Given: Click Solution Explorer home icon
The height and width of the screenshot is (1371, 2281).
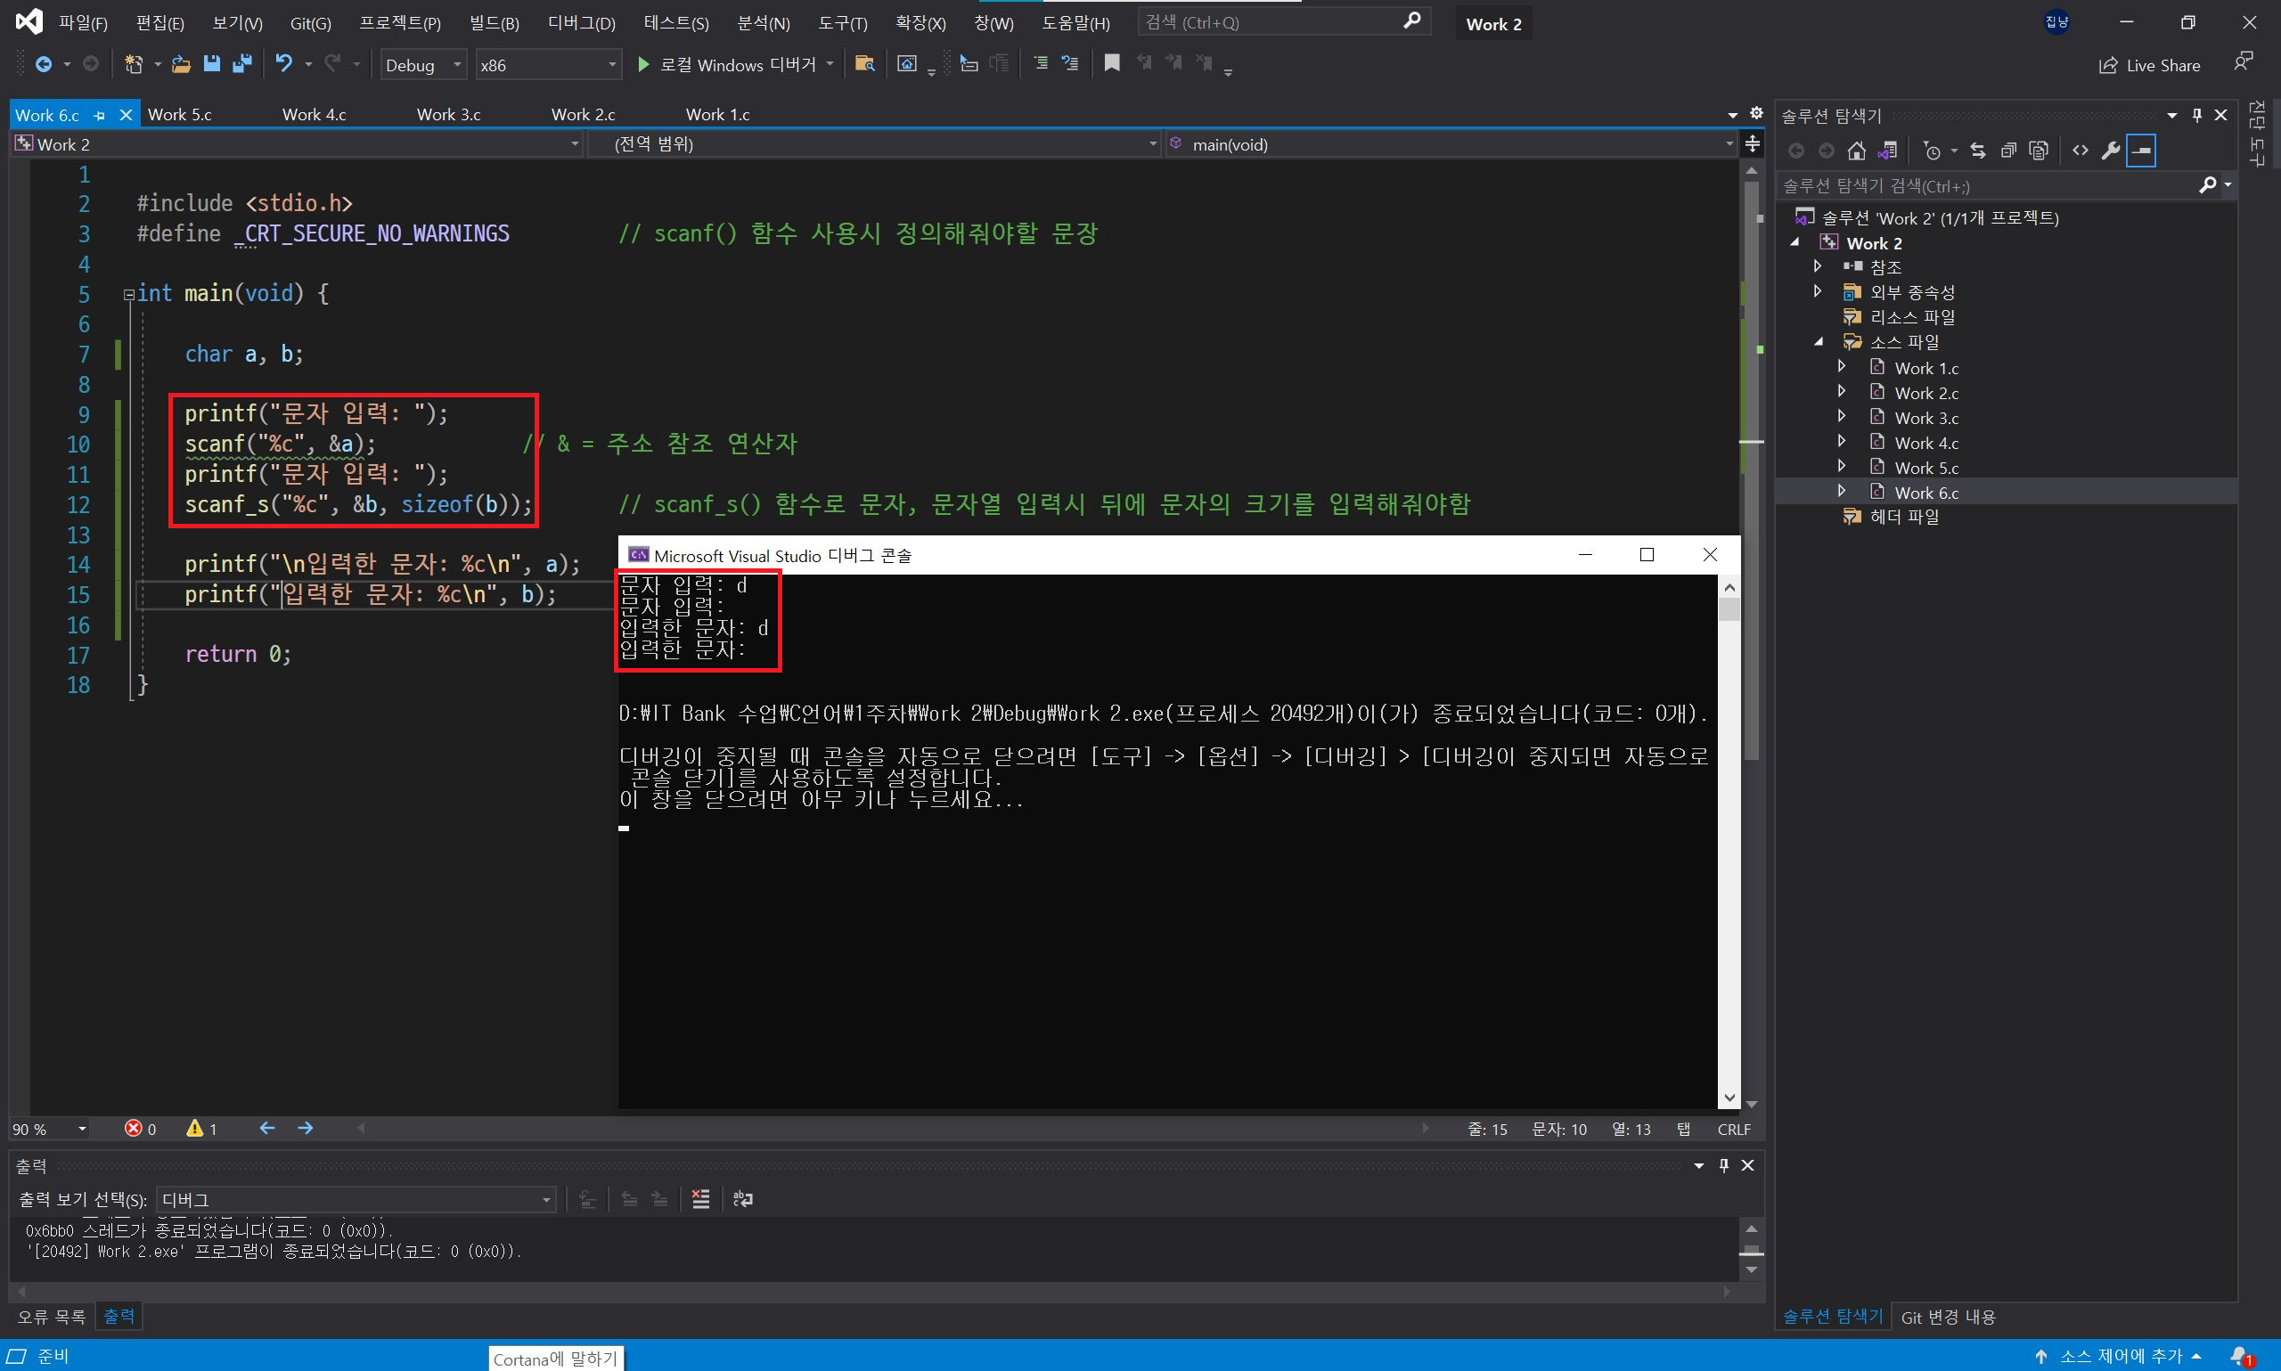Looking at the screenshot, I should (1856, 151).
